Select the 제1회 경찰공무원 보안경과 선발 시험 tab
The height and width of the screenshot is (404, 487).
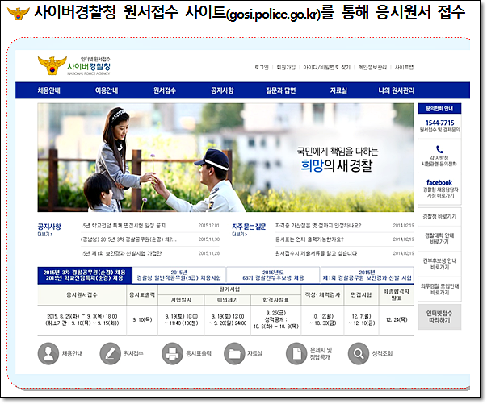click(x=367, y=275)
